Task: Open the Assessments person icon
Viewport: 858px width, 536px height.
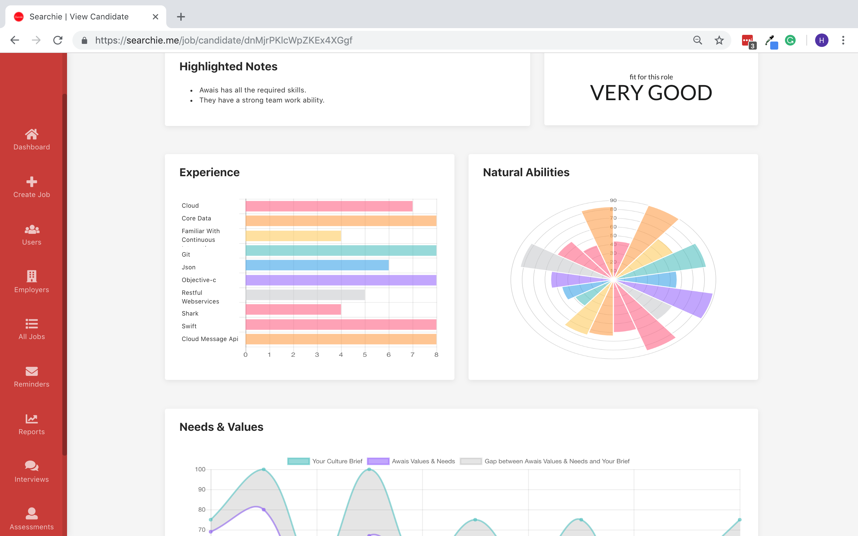Action: [x=32, y=513]
